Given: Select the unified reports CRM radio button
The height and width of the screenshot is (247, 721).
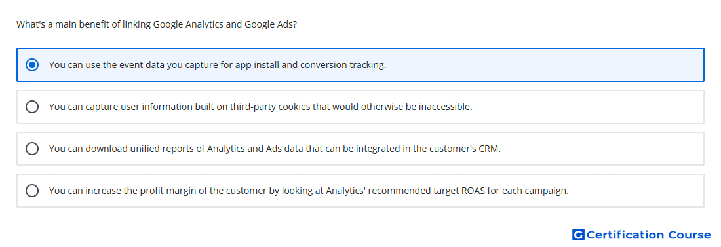Looking at the screenshot, I should [32, 149].
